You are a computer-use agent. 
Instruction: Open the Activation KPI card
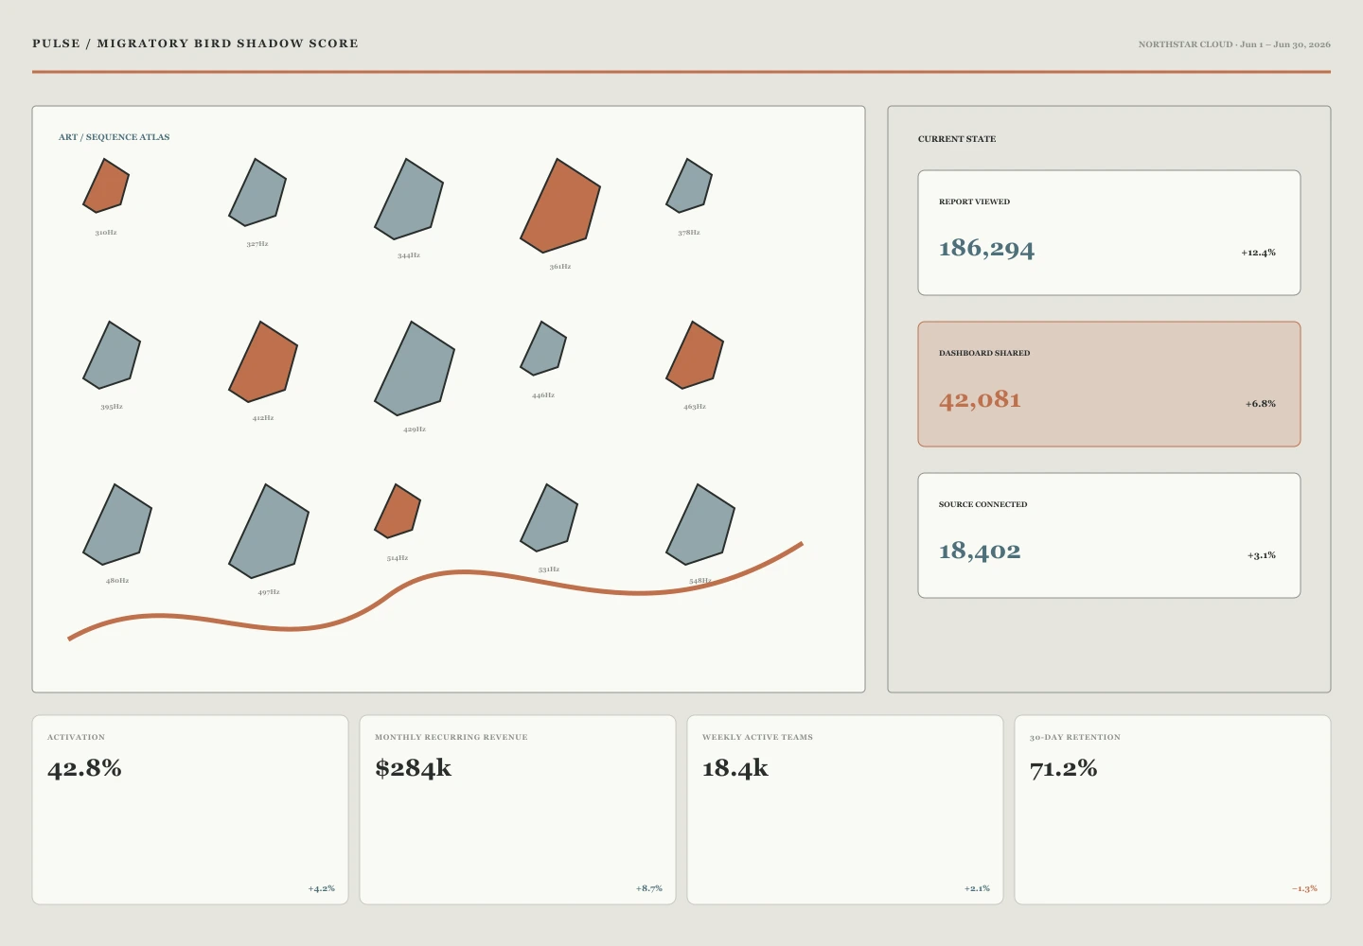point(190,810)
